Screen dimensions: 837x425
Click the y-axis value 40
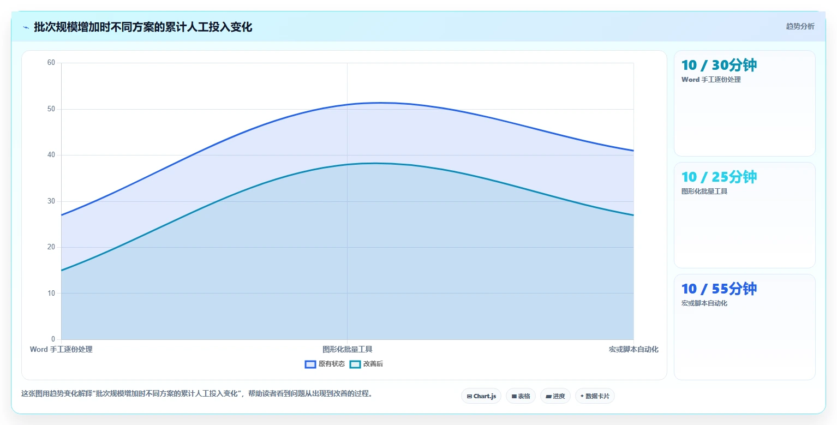[x=51, y=155]
